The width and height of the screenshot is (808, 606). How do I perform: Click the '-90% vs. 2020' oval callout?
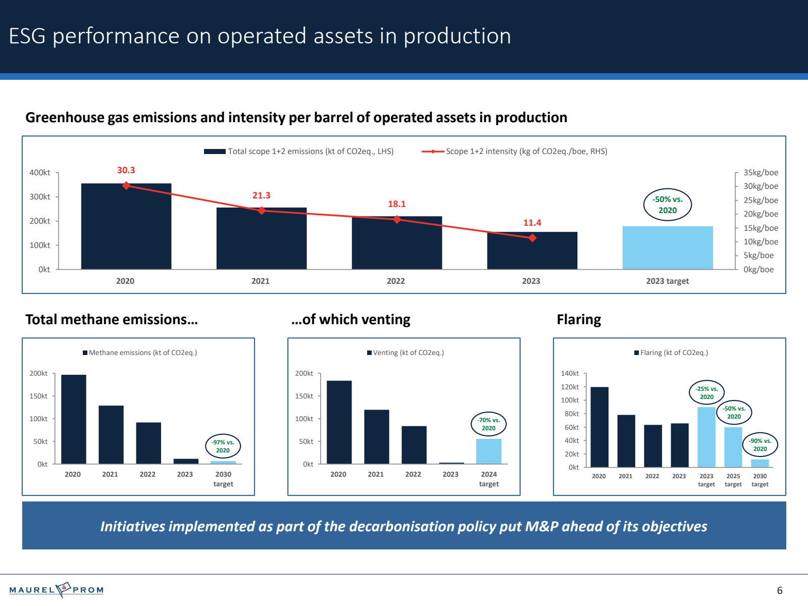760,444
